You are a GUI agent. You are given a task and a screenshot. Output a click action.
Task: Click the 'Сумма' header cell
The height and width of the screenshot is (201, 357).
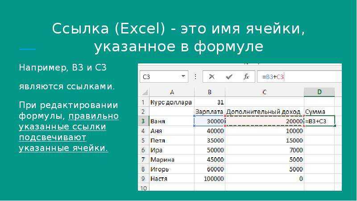point(320,112)
